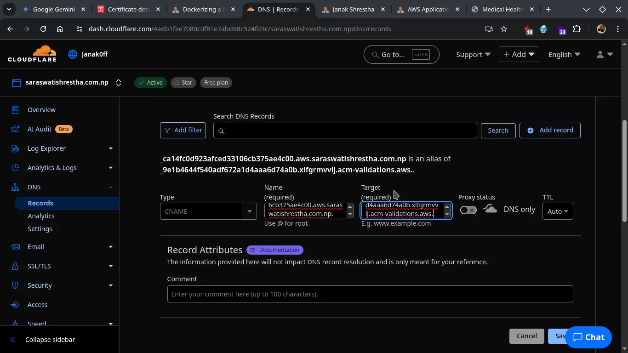Star the saraswatishrestha.com.np domain
The width and height of the screenshot is (628, 353).
(x=183, y=83)
